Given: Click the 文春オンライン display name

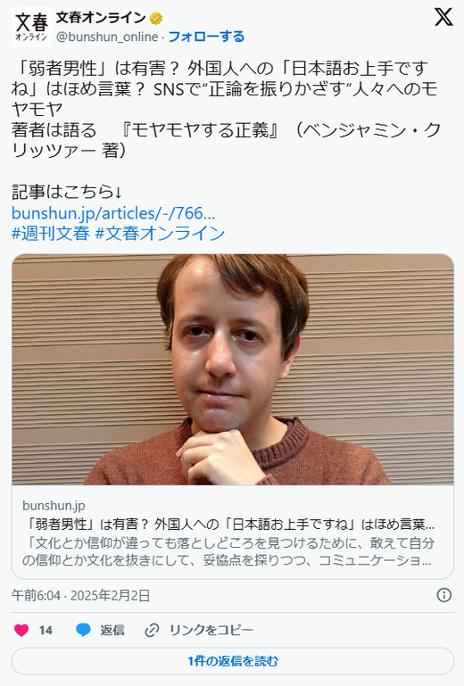Looking at the screenshot, I should [x=101, y=18].
